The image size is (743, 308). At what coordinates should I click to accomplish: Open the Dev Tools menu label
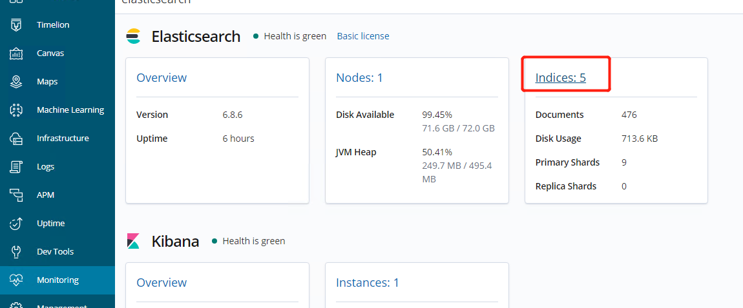coord(55,252)
